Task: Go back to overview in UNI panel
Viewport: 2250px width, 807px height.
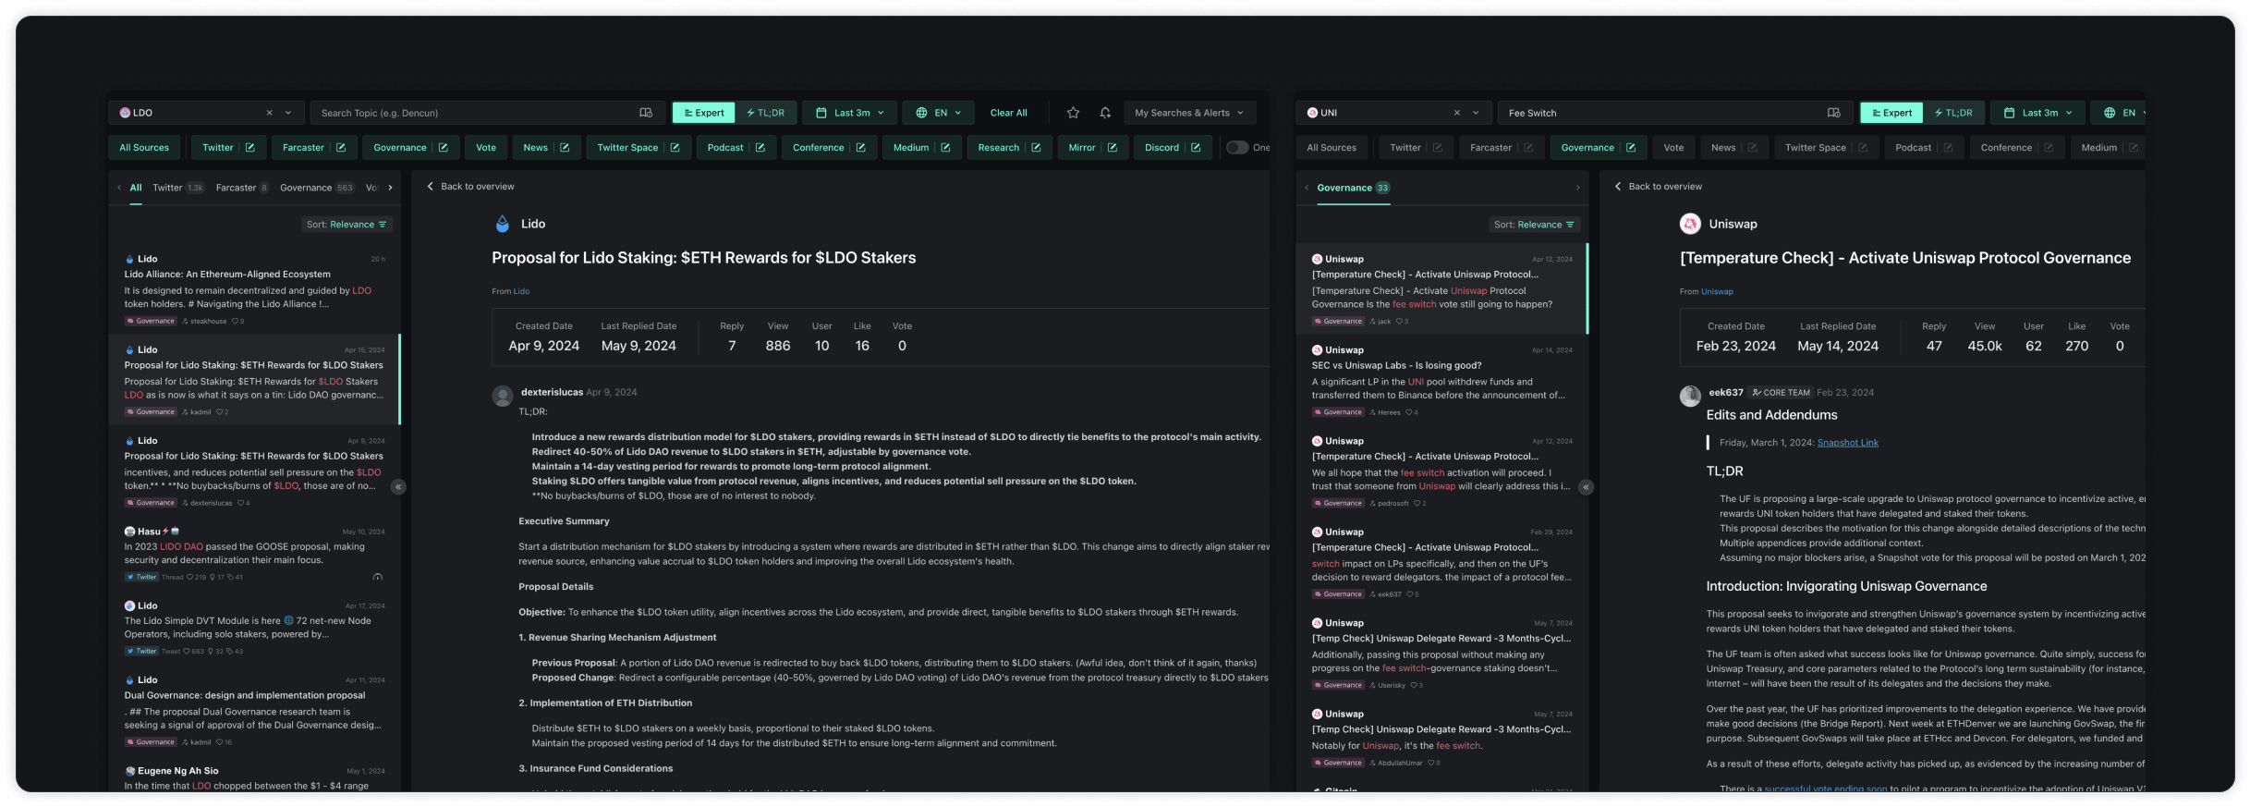Action: tap(1658, 187)
